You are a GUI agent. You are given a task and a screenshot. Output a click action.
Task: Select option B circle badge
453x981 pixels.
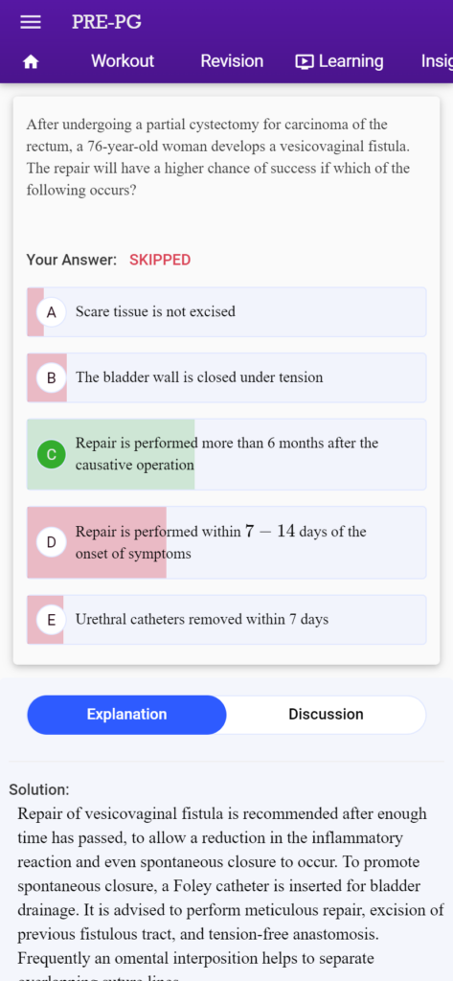click(x=52, y=377)
